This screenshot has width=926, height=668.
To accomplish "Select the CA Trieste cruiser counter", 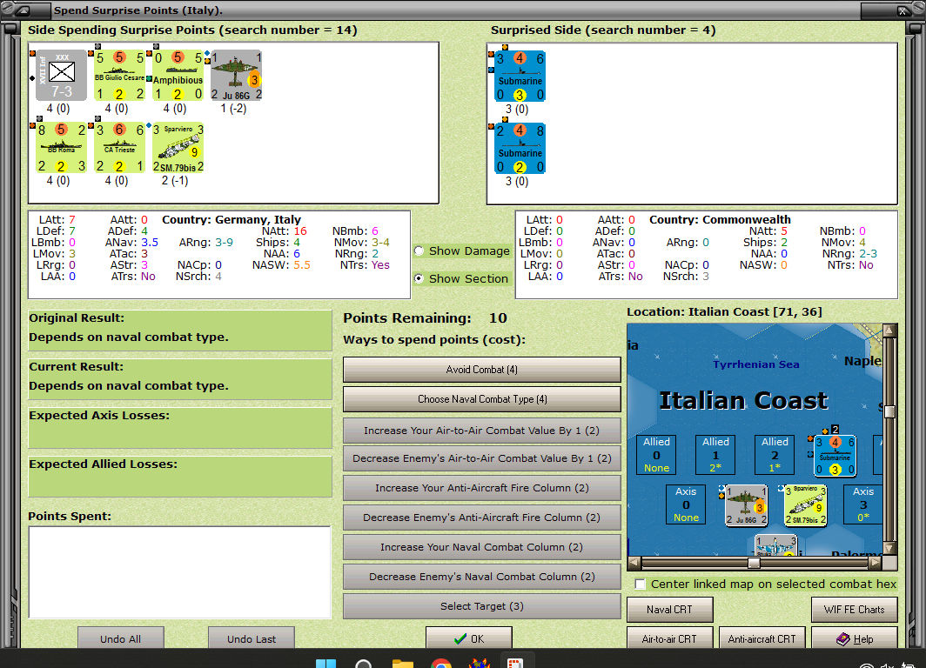I will (120, 148).
